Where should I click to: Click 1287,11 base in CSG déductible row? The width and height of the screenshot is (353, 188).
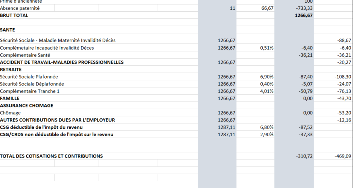227,127
